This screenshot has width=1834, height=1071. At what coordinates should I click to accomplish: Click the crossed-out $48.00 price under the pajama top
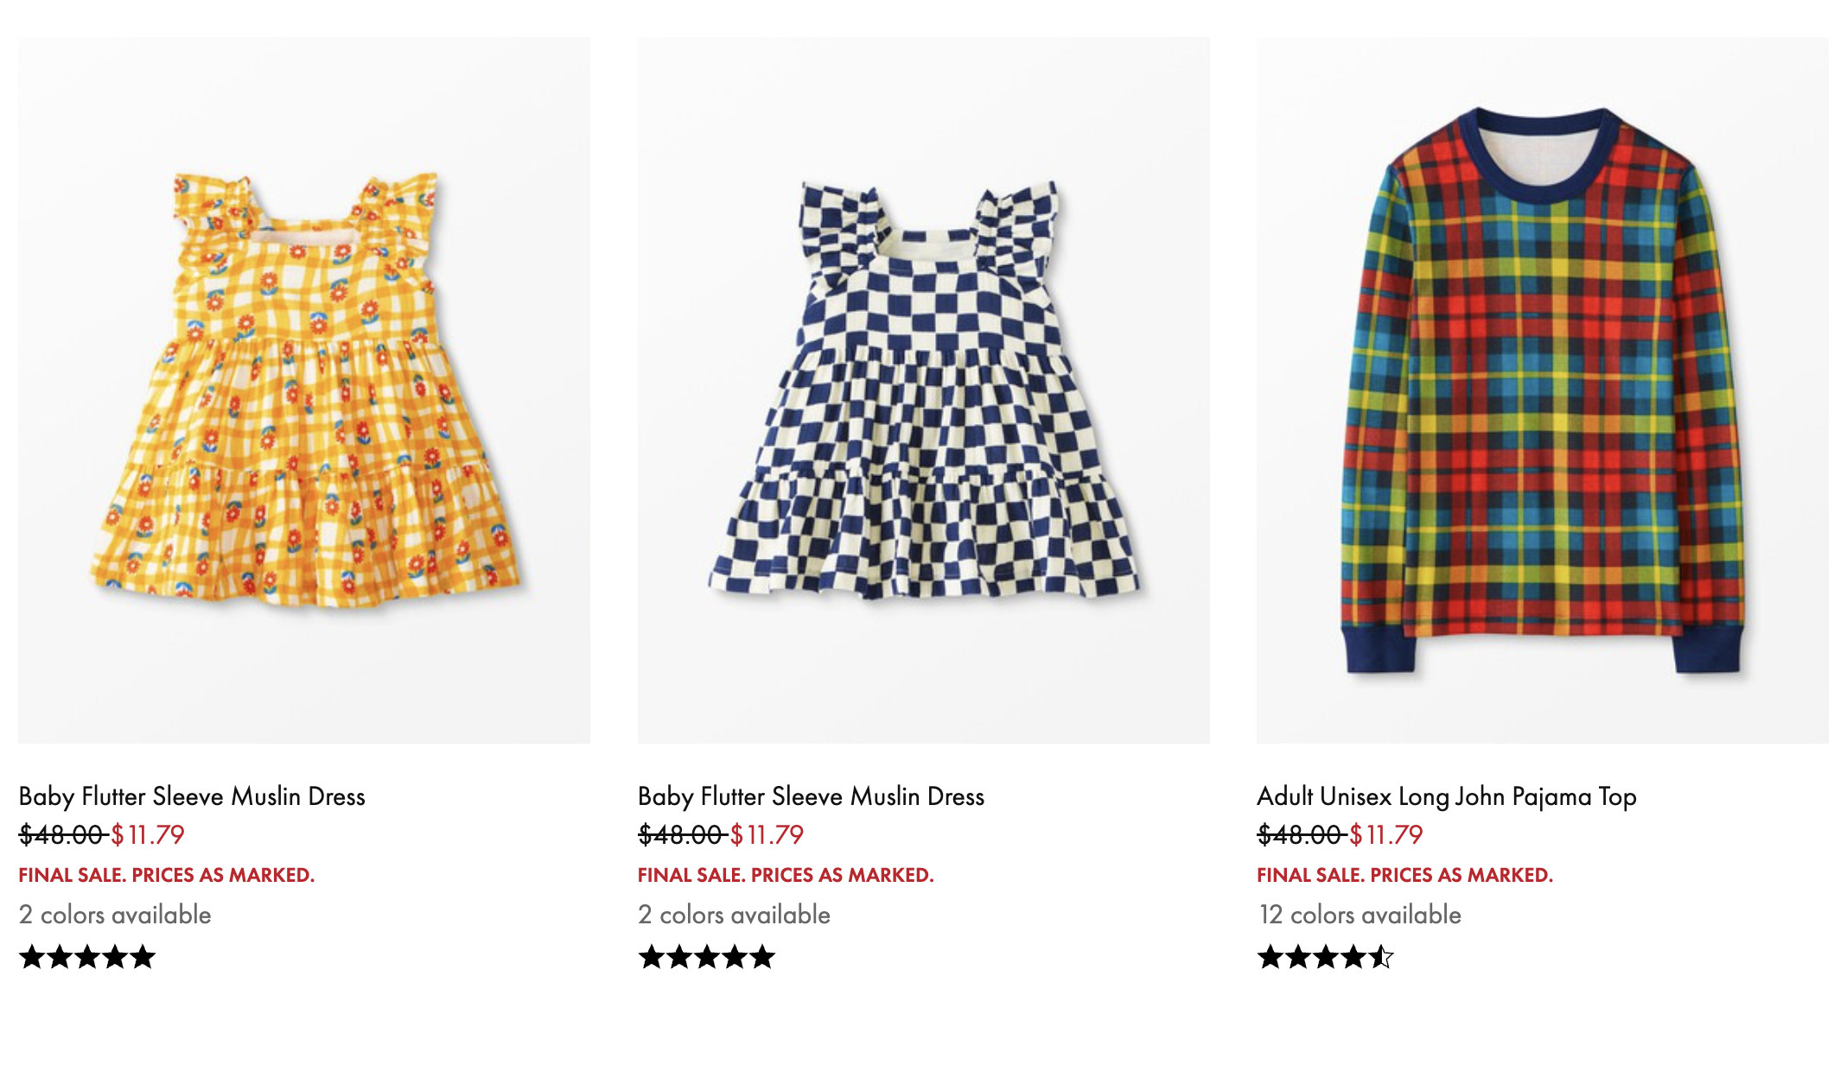(x=1299, y=835)
